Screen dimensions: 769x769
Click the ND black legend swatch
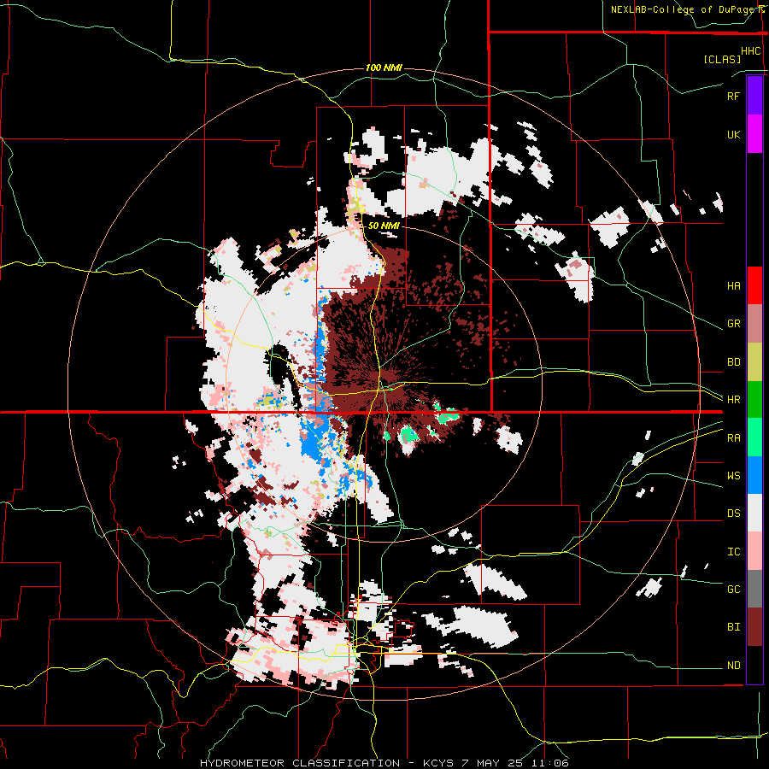point(754,665)
